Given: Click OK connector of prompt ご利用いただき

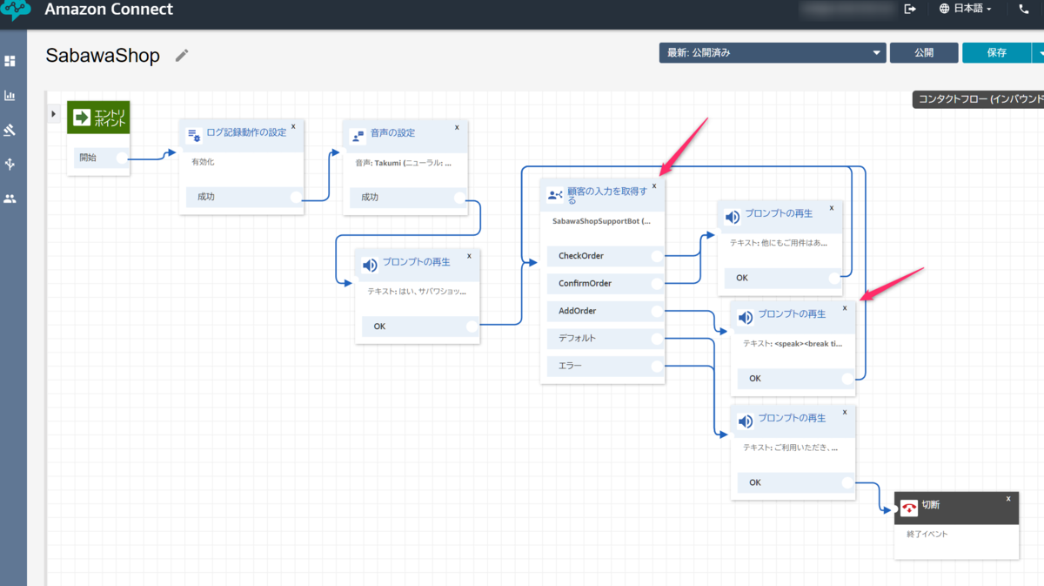Looking at the screenshot, I should pos(847,482).
